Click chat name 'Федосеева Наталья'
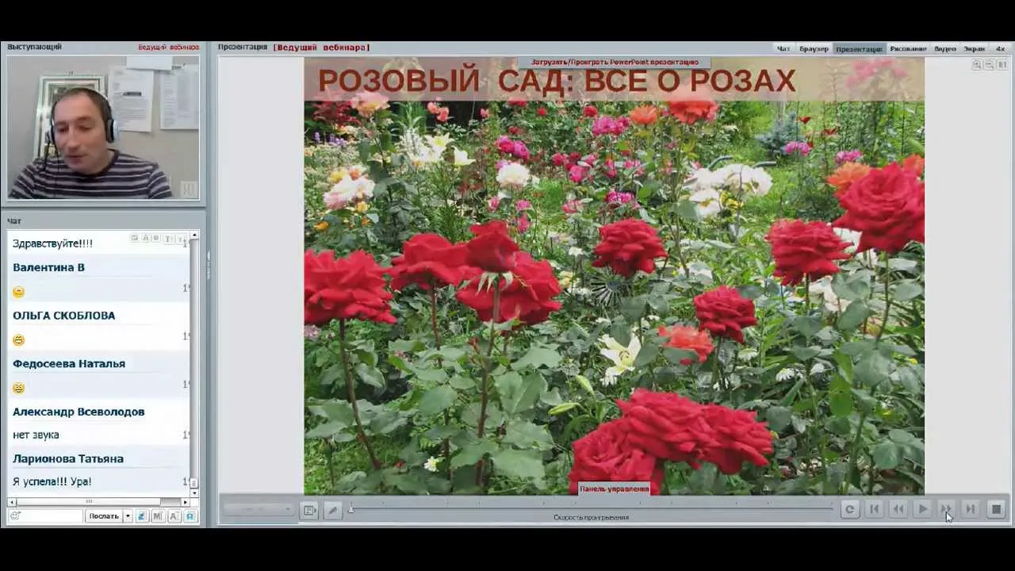The height and width of the screenshot is (571, 1015). (x=68, y=364)
